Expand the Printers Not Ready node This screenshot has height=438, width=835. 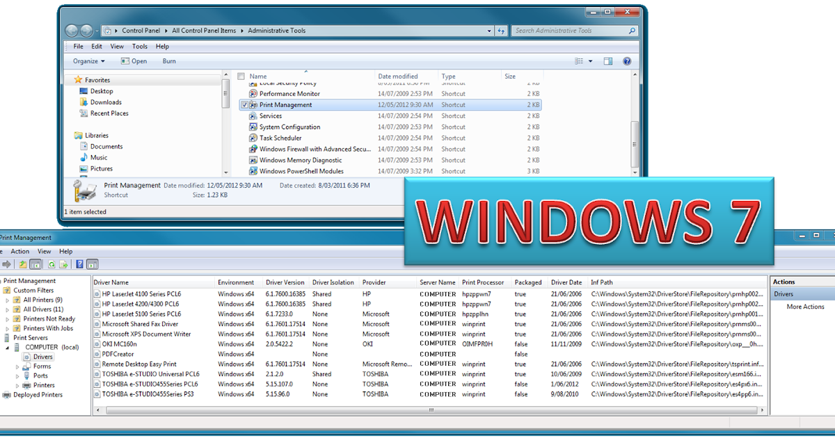point(8,319)
